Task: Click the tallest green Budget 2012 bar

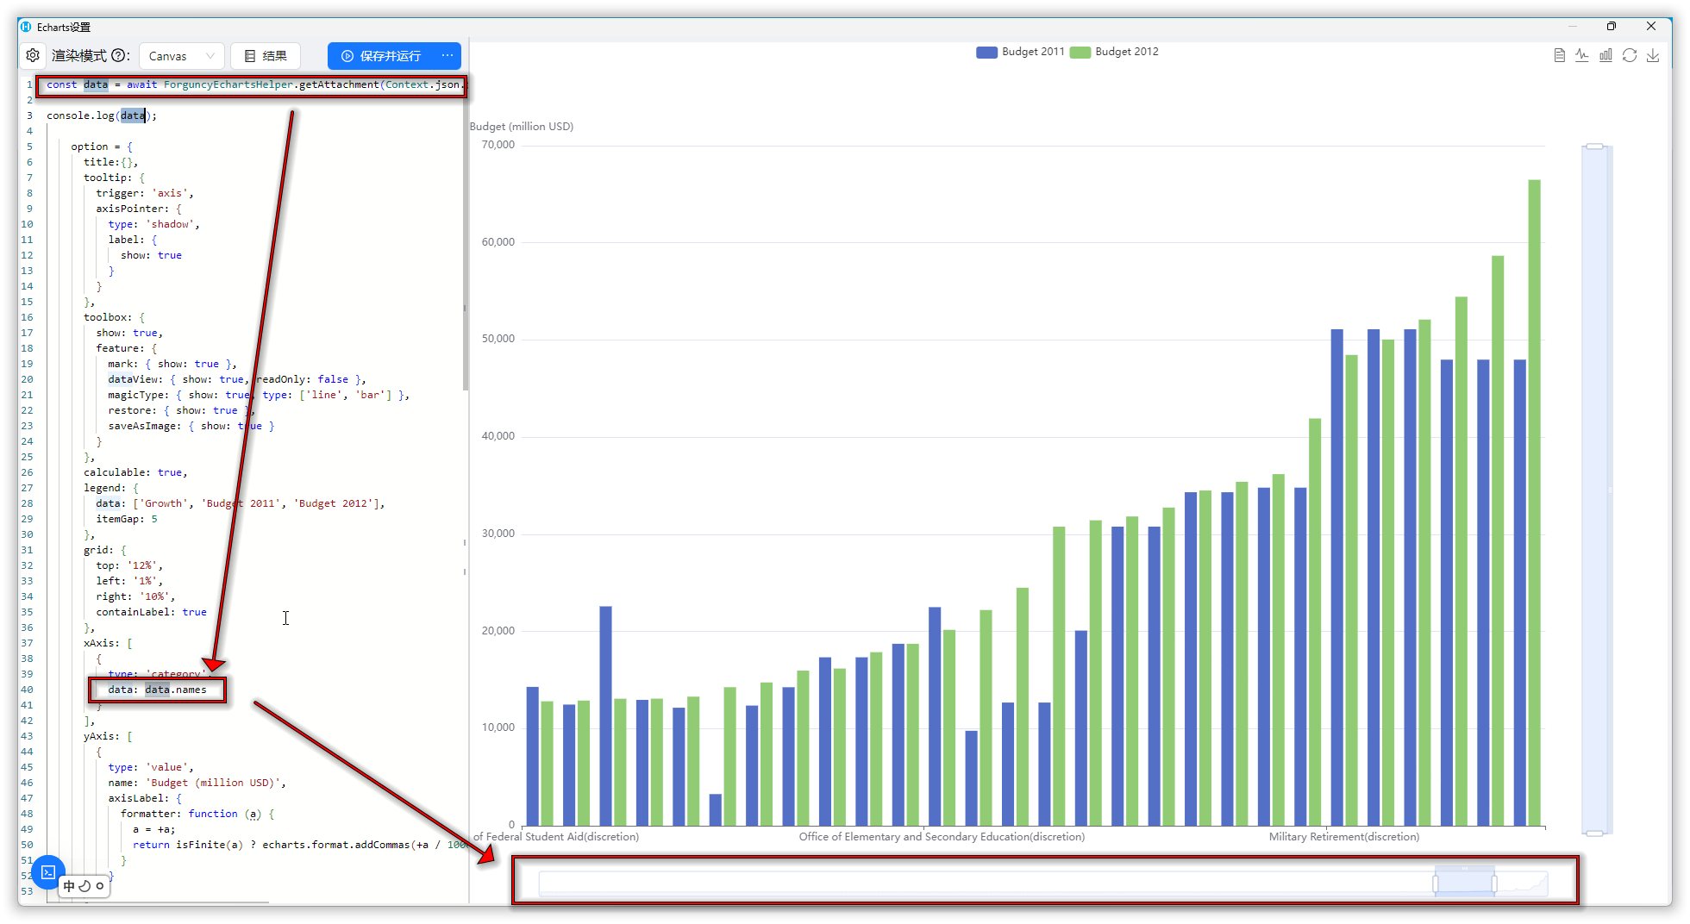Action: 1534,503
